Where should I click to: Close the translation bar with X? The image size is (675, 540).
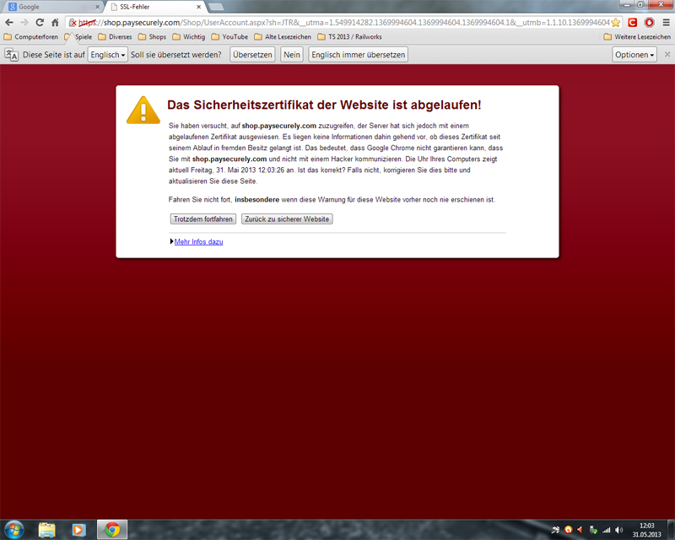(x=667, y=54)
